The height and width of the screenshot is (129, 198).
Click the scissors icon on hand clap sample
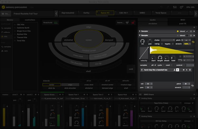click(175, 70)
